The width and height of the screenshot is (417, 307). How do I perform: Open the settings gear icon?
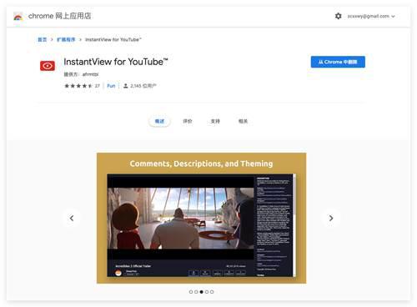point(338,16)
